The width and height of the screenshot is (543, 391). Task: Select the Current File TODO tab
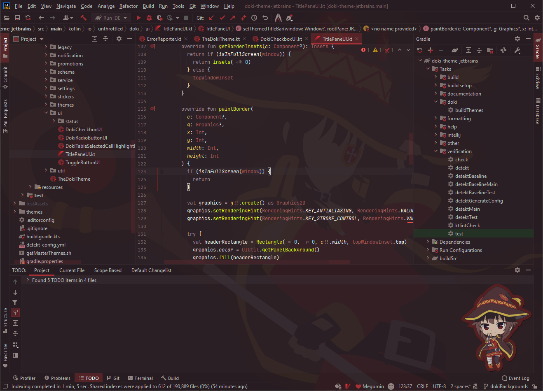72,270
